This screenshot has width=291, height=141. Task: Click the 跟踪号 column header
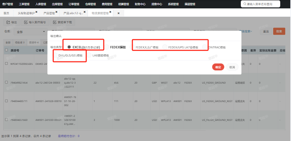pos(15,50)
